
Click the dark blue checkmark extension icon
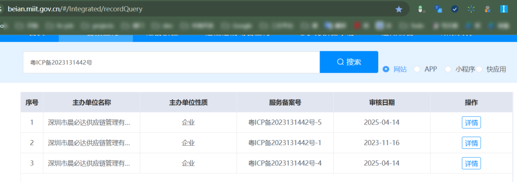pyautogui.click(x=455, y=9)
